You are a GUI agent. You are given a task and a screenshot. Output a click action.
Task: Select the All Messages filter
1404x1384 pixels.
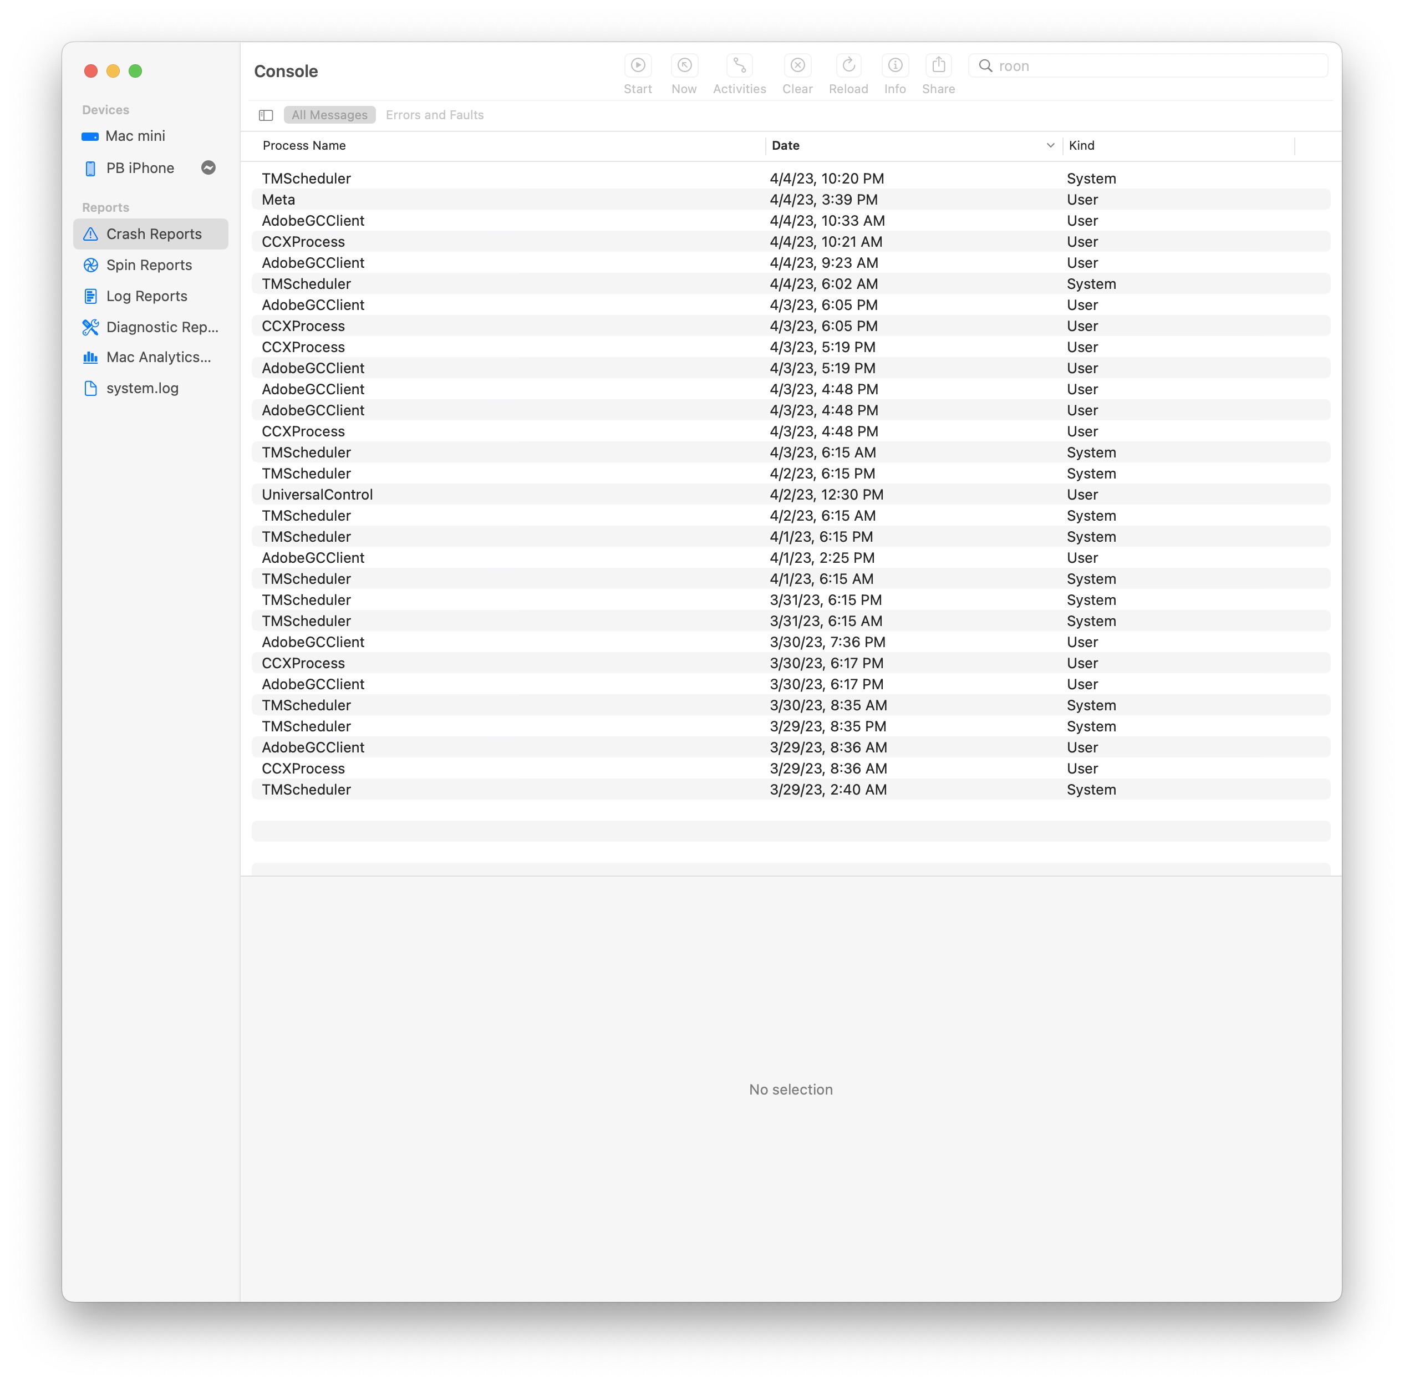point(329,115)
